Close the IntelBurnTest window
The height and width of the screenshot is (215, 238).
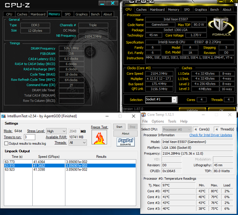pos(133,116)
